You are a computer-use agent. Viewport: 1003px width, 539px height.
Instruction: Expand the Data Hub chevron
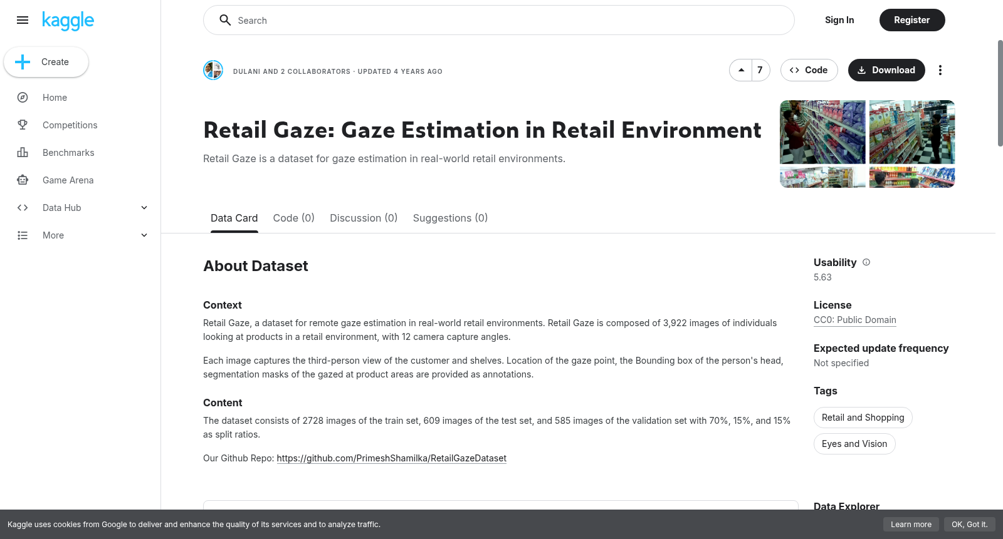pos(144,208)
